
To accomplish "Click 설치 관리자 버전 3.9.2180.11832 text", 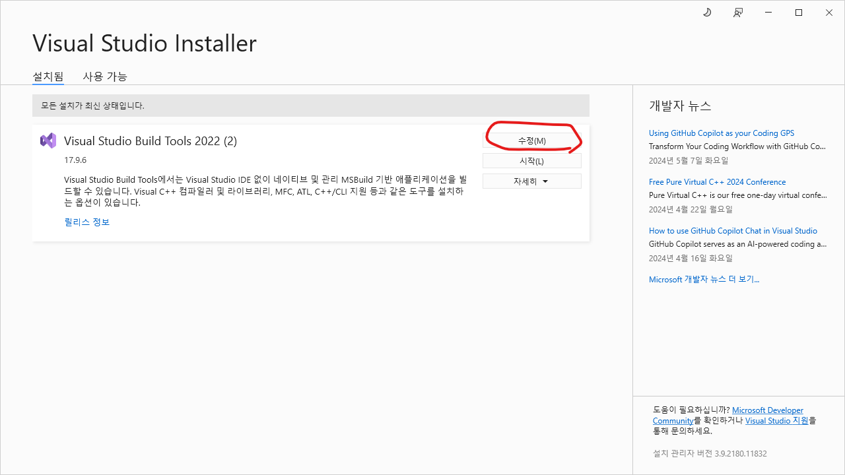I will (710, 454).
